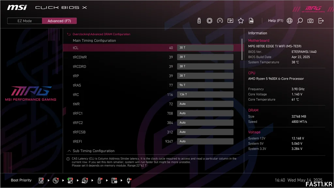Click BIOS version E7E59AMSI.1A40
Viewport: 334px width, 188px height.
tap(304, 52)
